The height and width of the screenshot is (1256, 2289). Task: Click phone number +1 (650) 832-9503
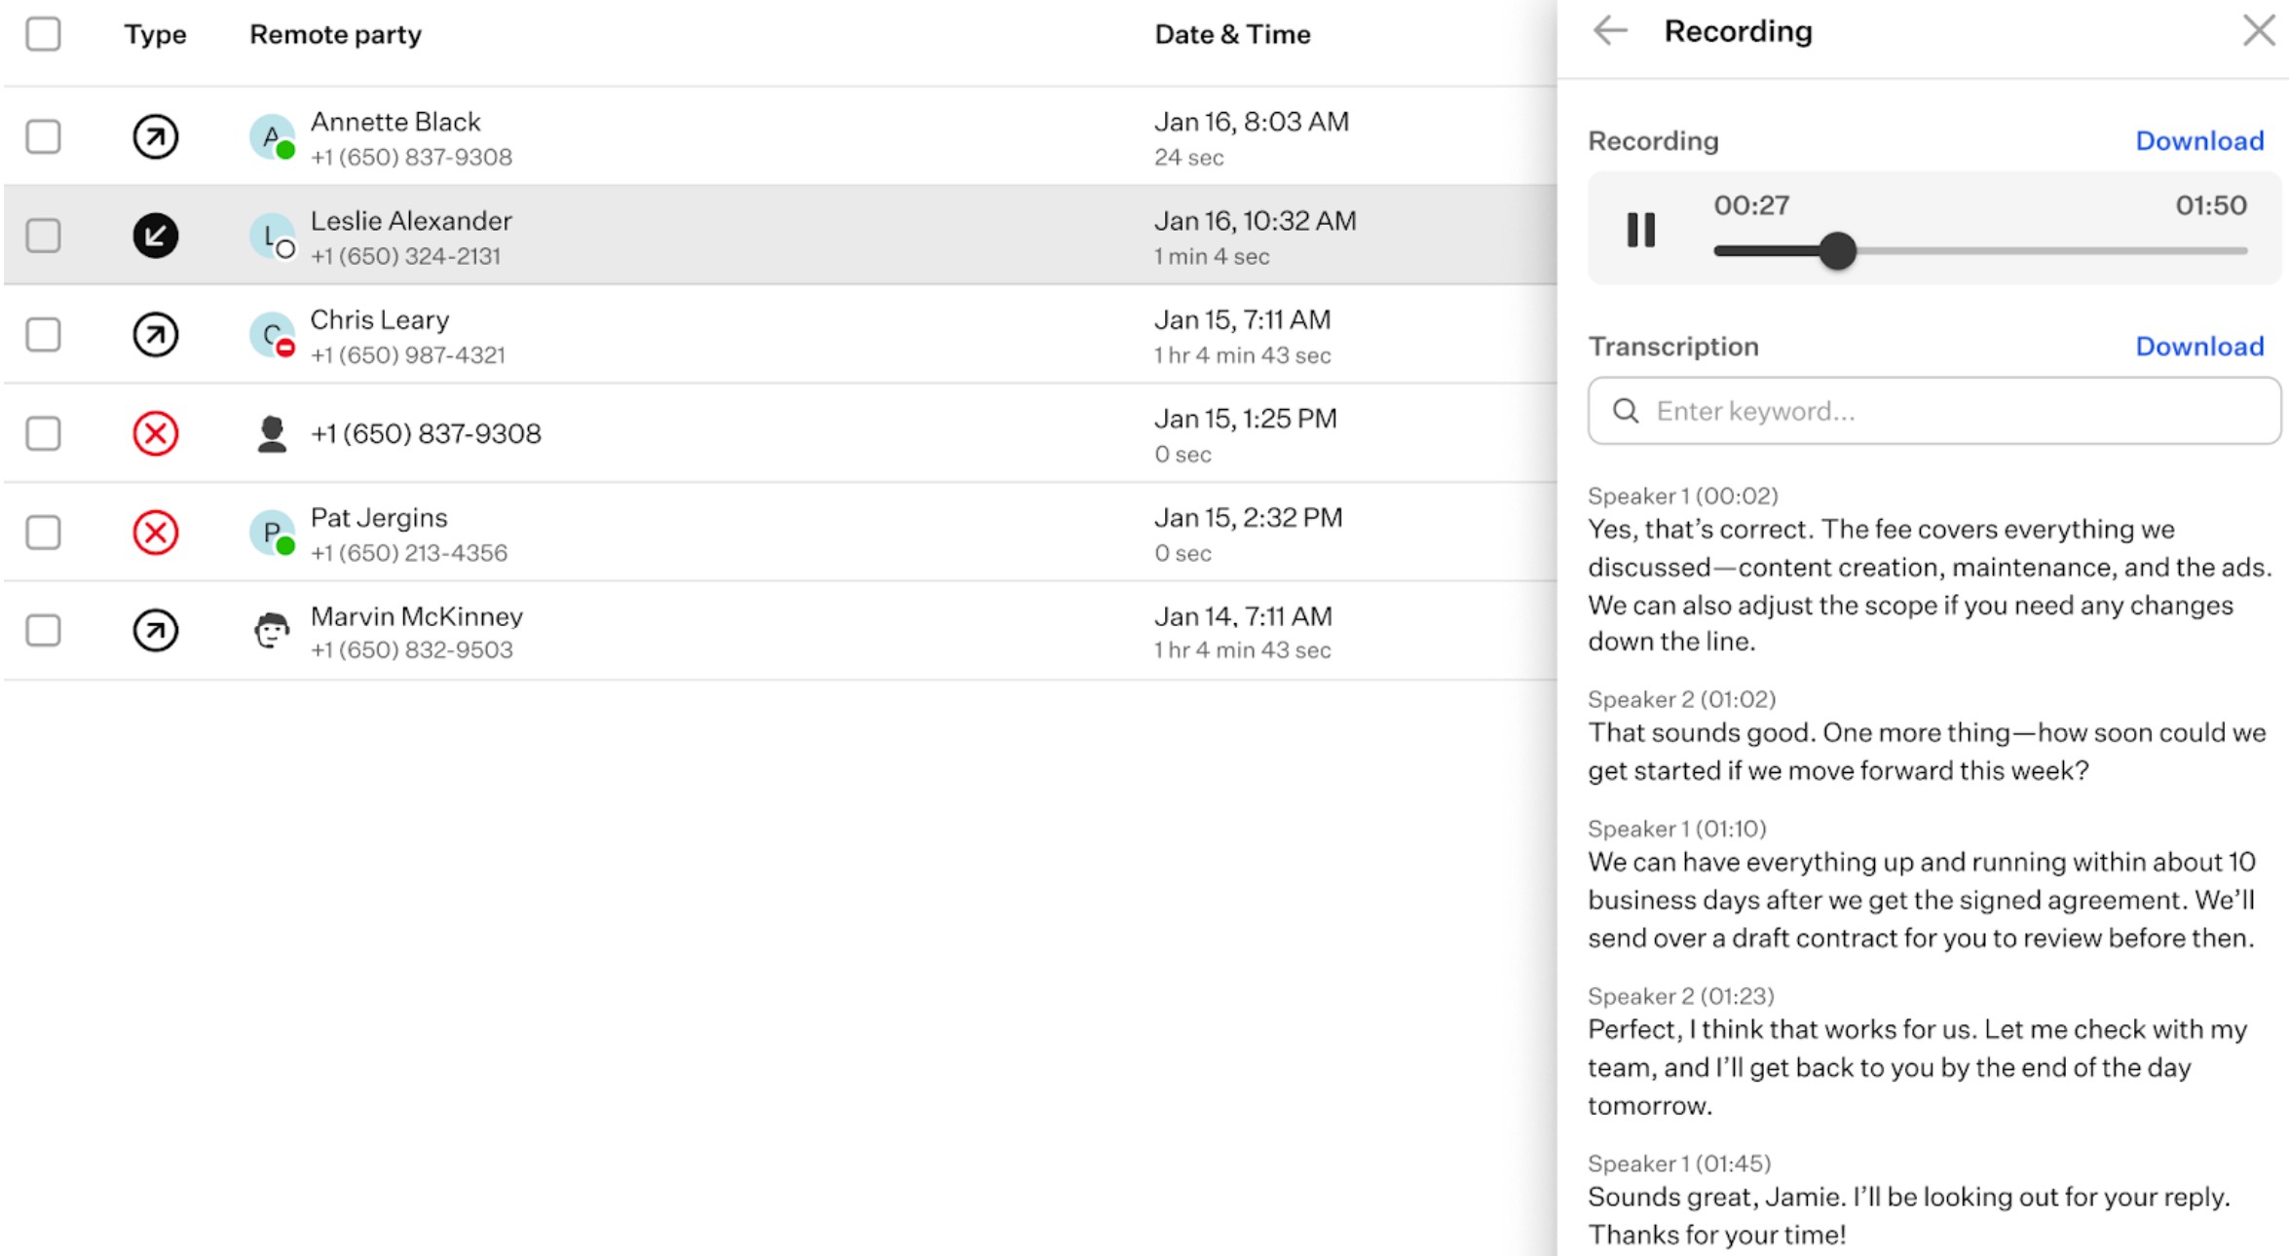(x=411, y=650)
